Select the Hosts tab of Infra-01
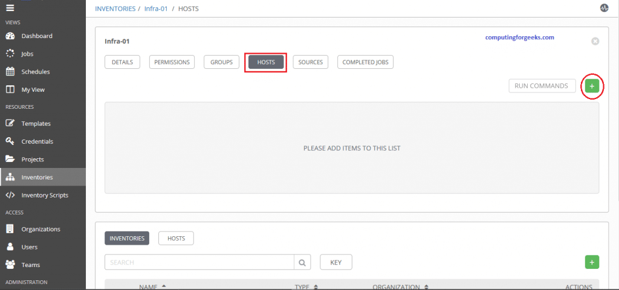 click(266, 62)
